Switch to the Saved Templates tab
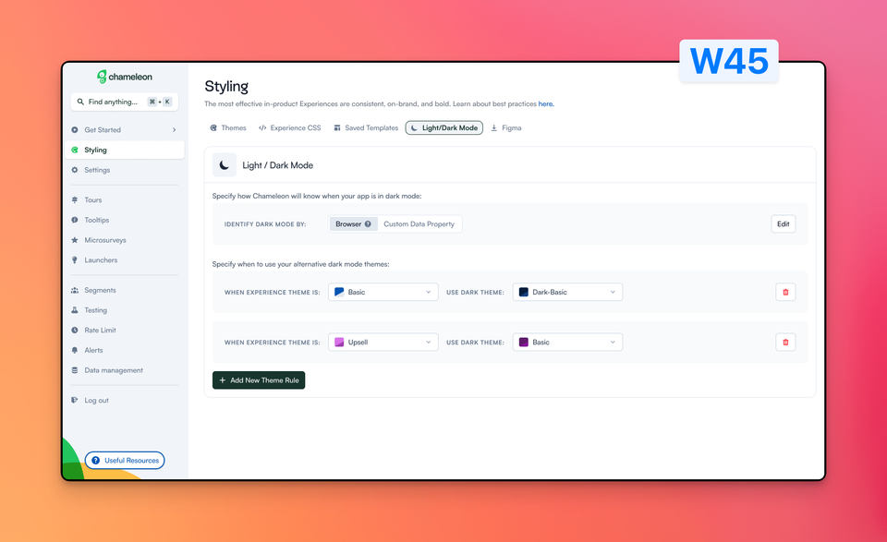Screen dimensions: 887x542 [366, 127]
